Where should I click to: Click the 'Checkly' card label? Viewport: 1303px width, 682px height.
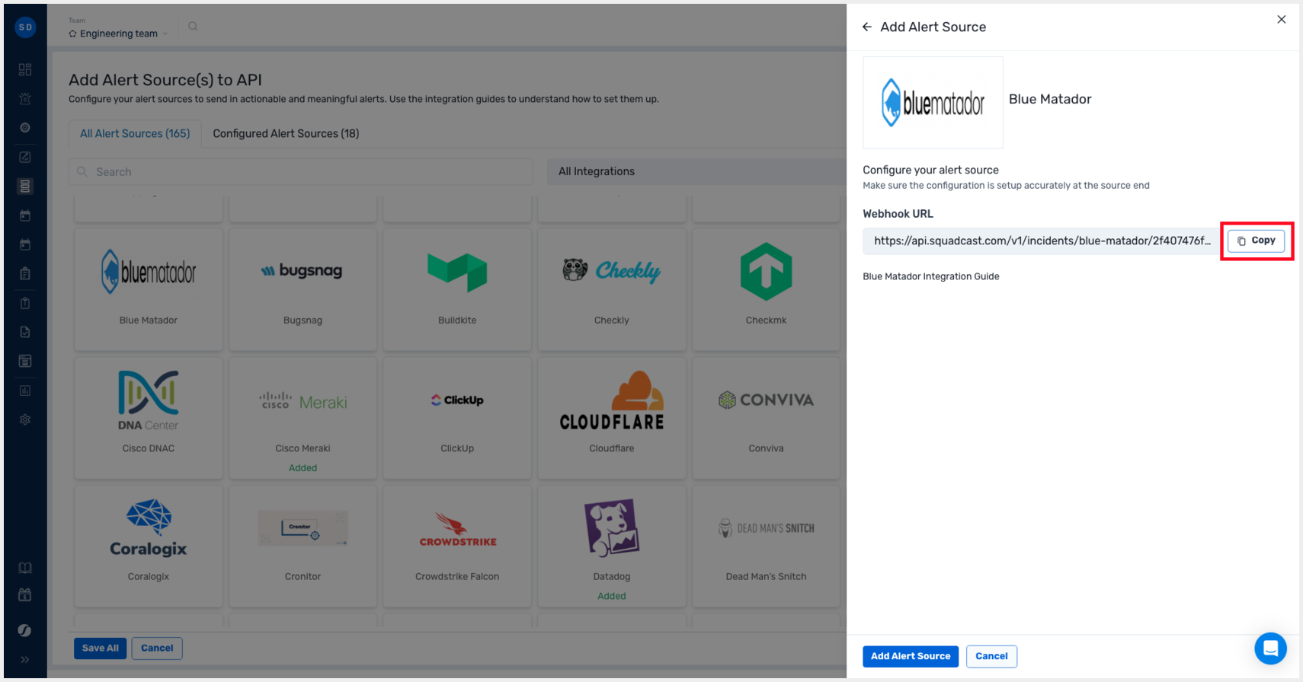611,320
